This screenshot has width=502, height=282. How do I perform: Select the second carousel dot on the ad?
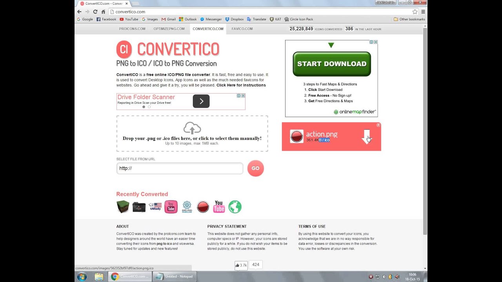tap(149, 107)
